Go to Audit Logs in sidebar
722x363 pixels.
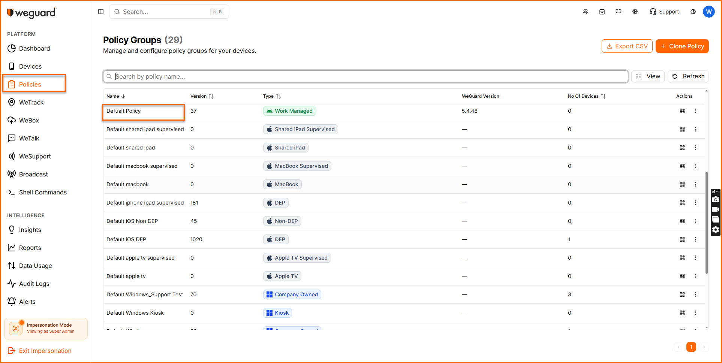click(34, 284)
